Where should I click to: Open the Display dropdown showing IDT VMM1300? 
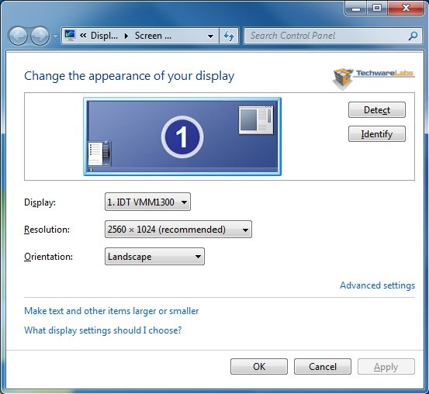coord(147,202)
